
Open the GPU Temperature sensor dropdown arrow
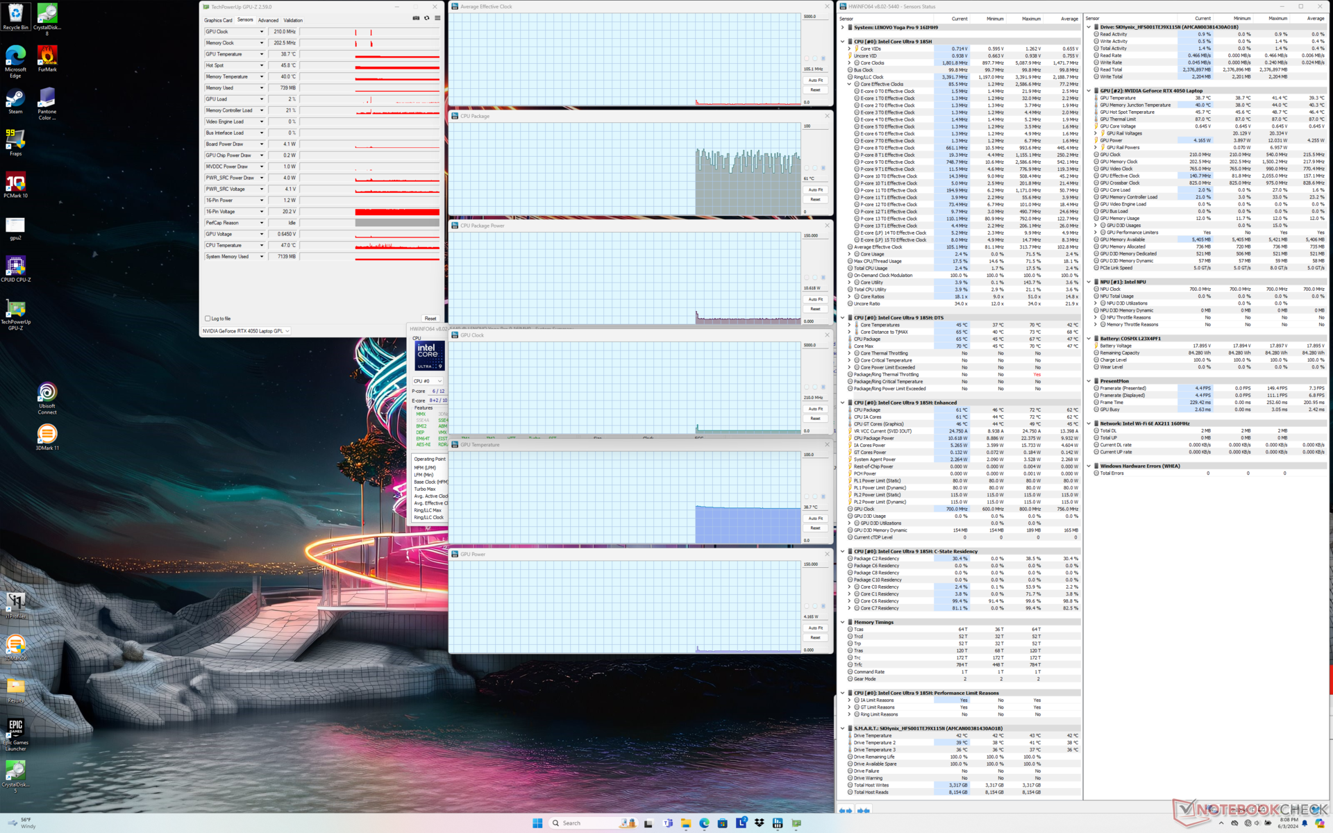coord(262,54)
